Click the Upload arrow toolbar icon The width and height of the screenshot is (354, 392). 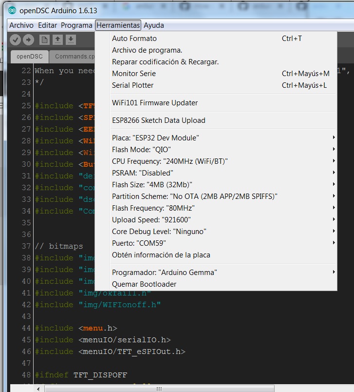28,40
